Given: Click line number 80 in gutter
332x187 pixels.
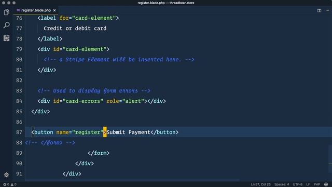Looking at the screenshot, I should point(19,60).
